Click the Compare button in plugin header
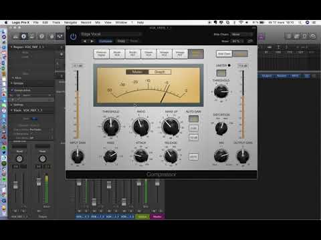 coord(106,41)
